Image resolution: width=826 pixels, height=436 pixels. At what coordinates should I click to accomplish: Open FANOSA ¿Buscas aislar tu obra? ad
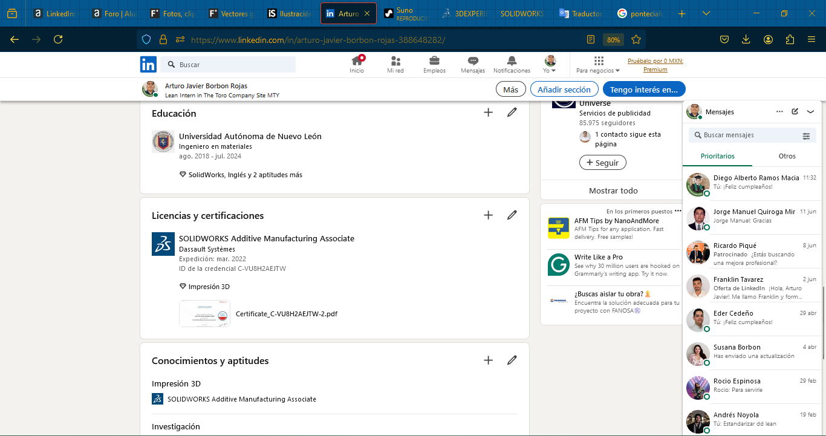(613, 302)
